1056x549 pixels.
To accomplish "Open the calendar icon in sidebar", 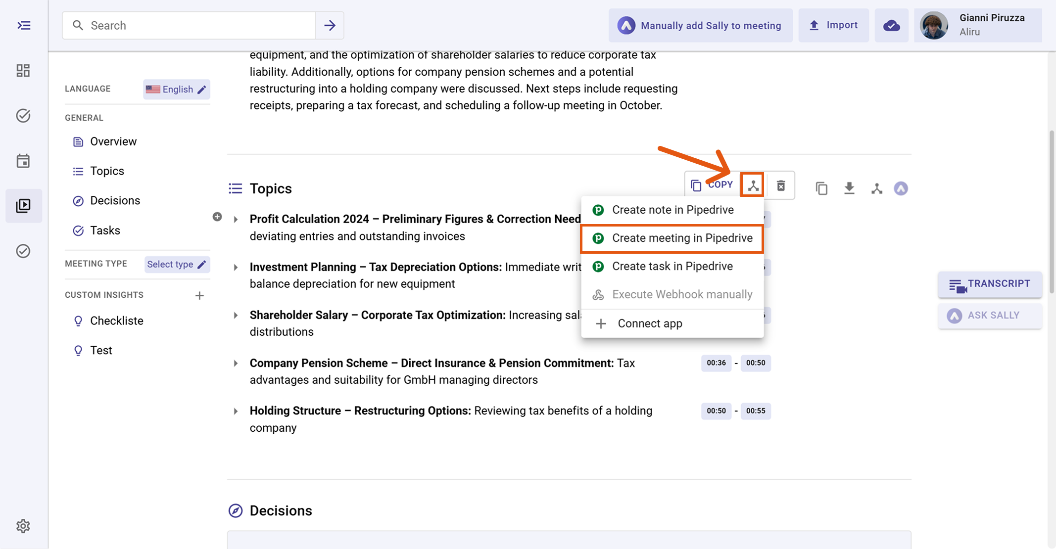I will (23, 161).
